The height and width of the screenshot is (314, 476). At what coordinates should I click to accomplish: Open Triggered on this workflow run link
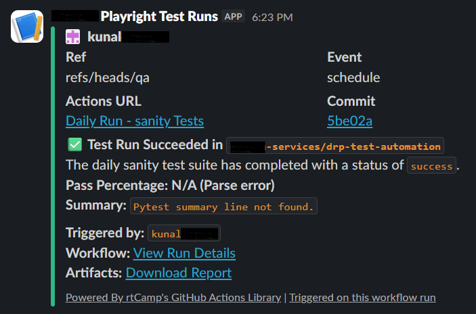362,297
